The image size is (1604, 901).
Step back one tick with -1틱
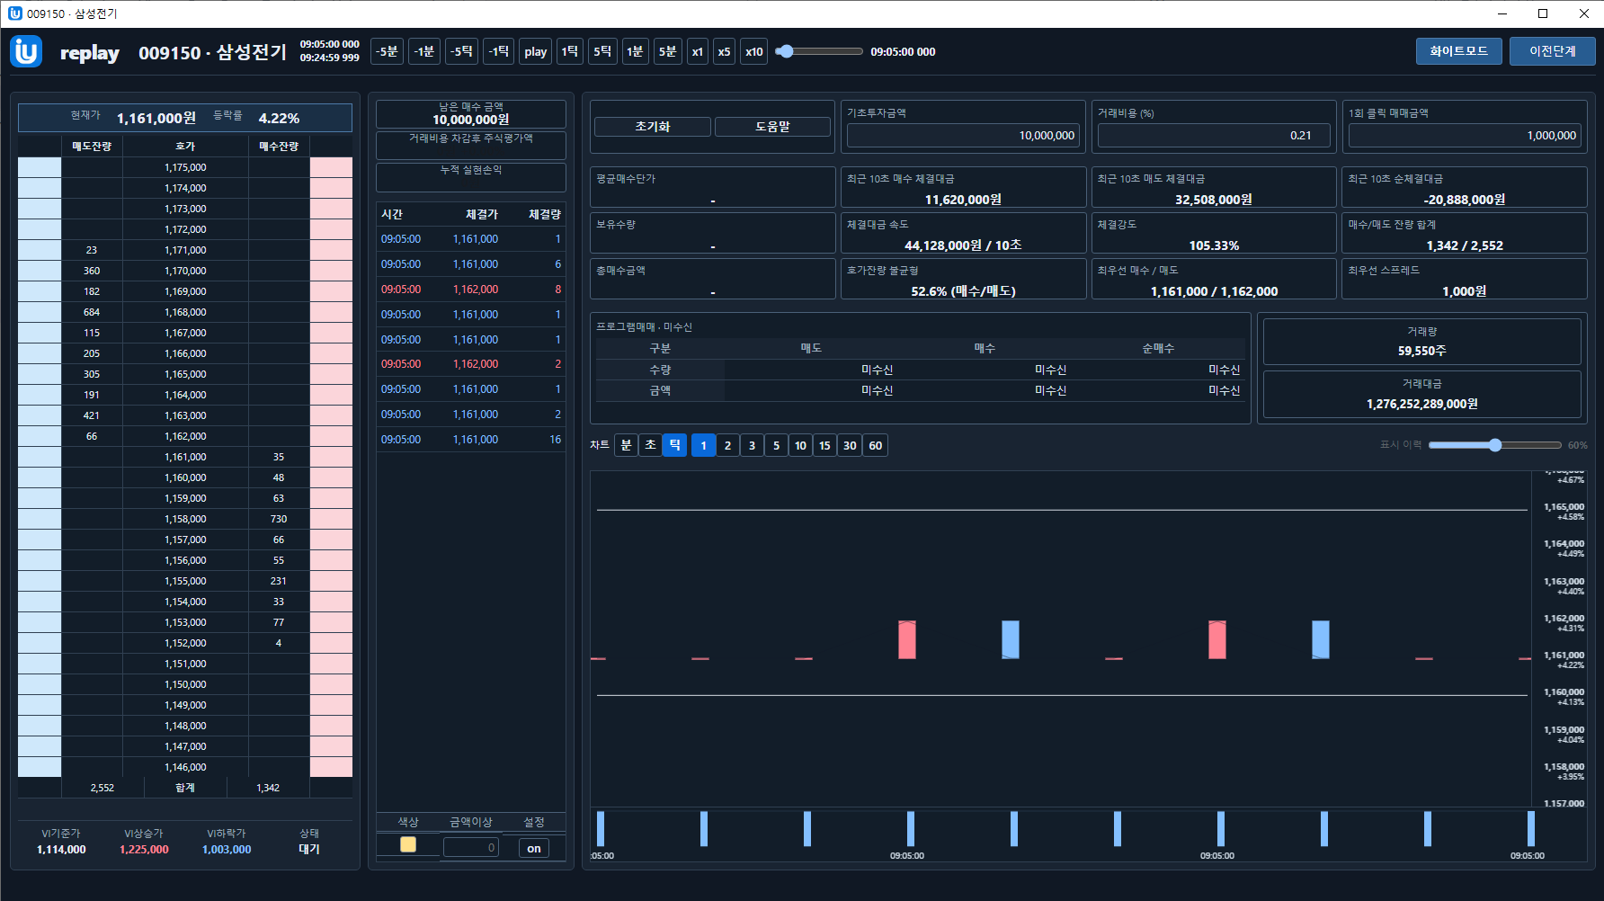498,51
